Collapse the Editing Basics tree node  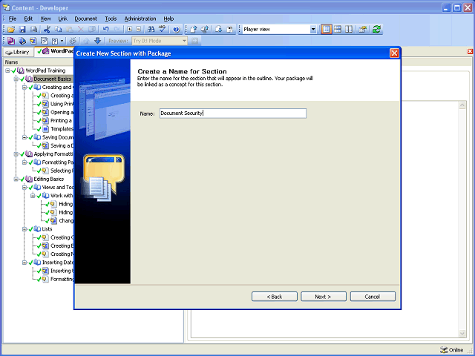click(x=16, y=179)
